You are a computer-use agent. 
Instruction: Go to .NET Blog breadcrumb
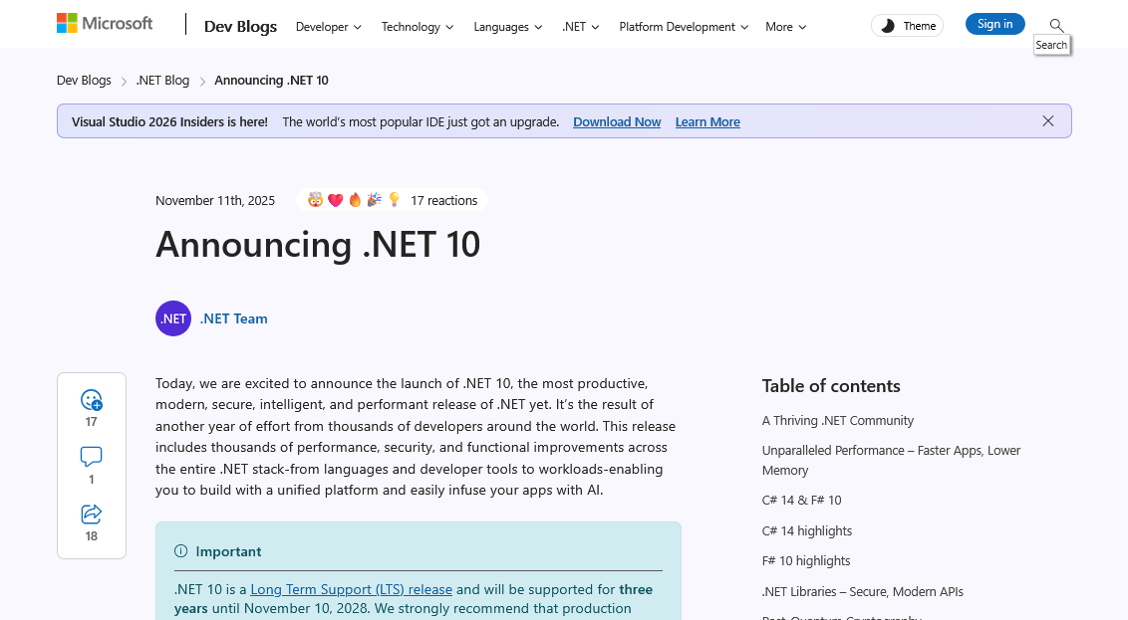162,81
